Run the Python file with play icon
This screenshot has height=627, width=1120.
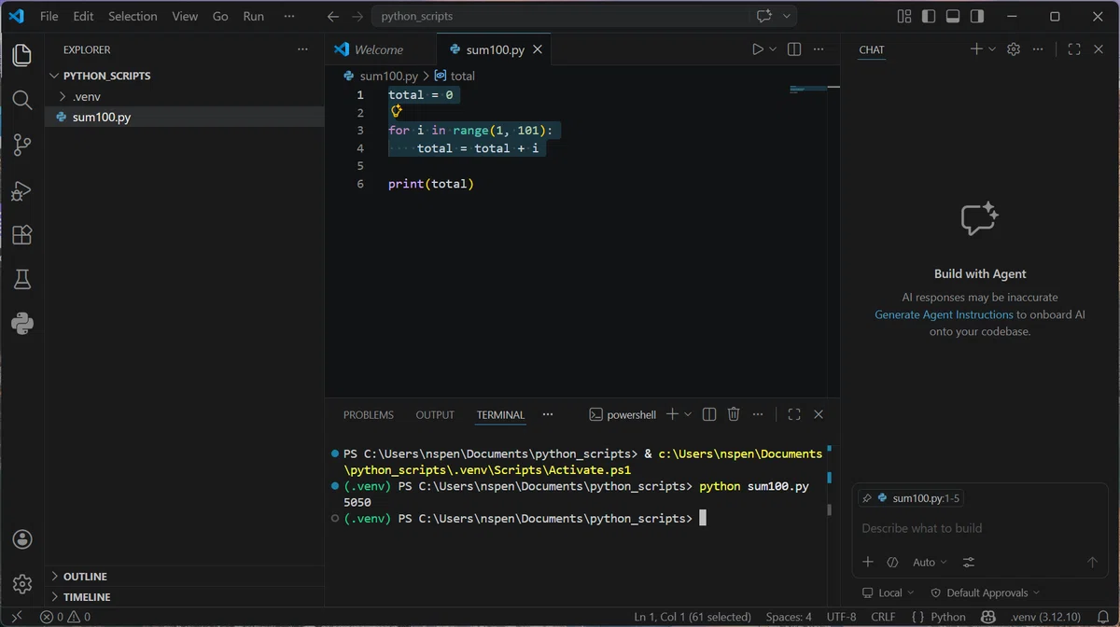[x=758, y=49]
